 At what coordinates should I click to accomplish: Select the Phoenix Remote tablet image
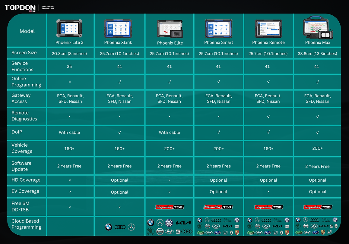[268, 29]
